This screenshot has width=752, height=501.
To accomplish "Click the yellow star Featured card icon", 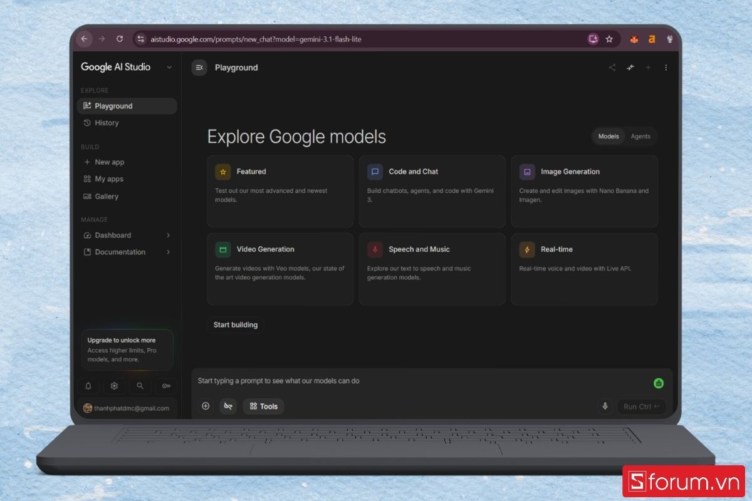I will pyautogui.click(x=223, y=172).
